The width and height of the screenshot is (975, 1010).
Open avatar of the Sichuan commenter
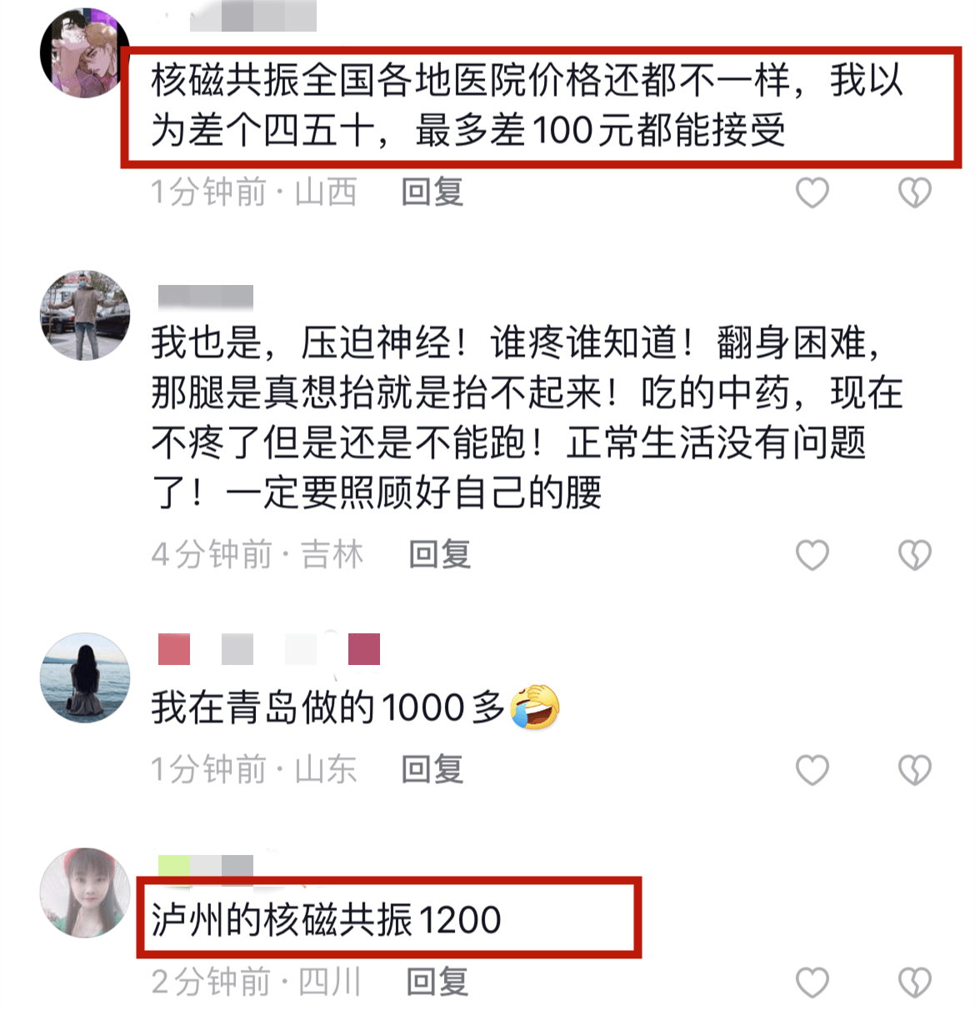(x=85, y=892)
